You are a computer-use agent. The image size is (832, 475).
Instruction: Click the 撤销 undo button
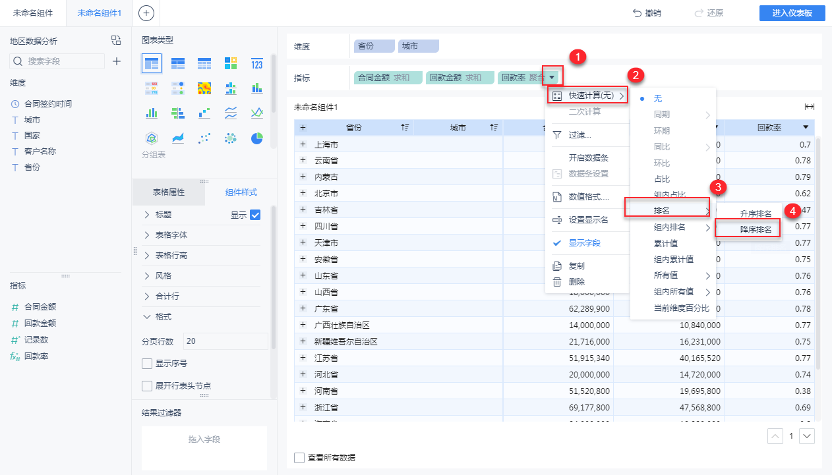pyautogui.click(x=647, y=13)
